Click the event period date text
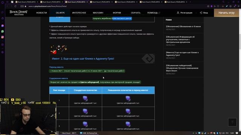This screenshot has width=241, height=135. tap(87, 71)
